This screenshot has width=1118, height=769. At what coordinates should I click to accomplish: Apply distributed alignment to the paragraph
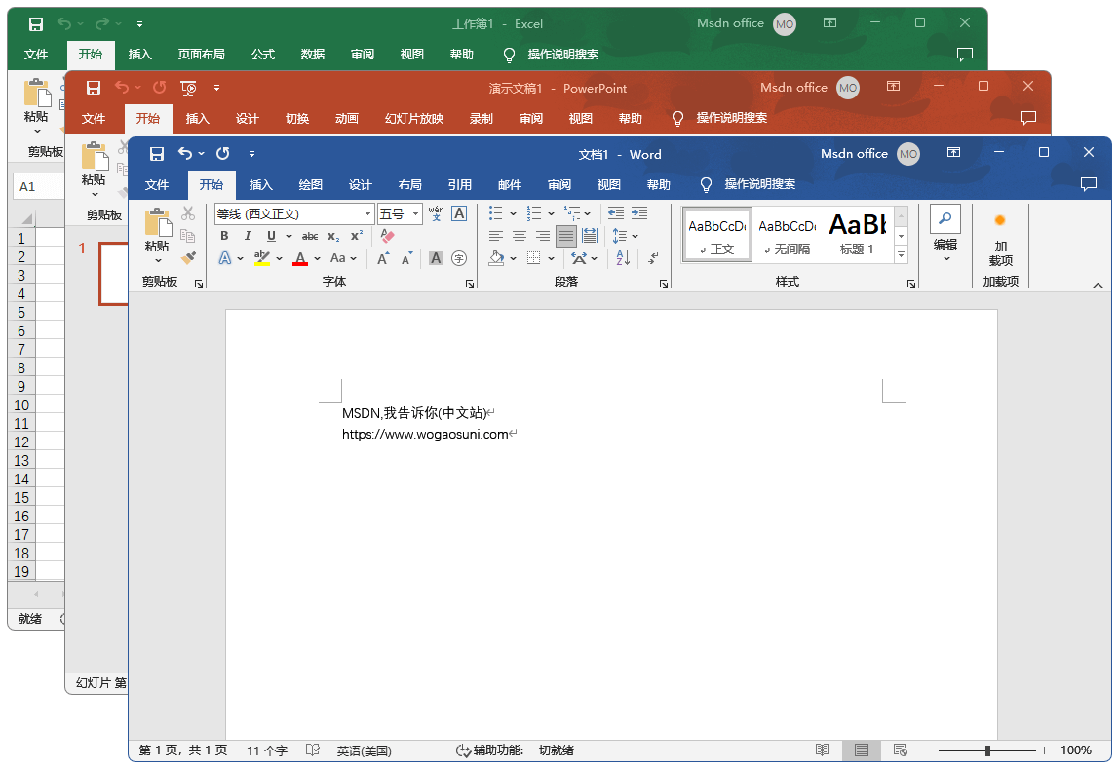coord(590,236)
